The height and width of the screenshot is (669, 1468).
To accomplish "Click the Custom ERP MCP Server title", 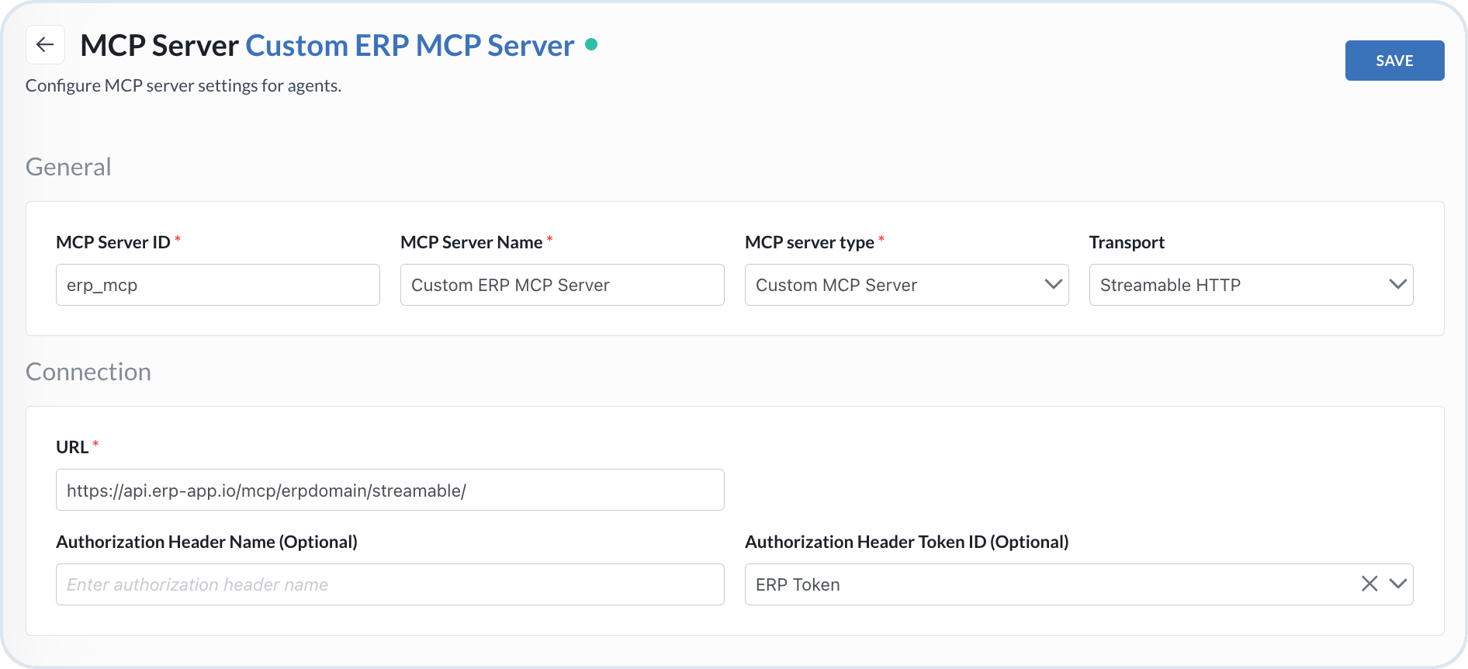I will [x=410, y=46].
